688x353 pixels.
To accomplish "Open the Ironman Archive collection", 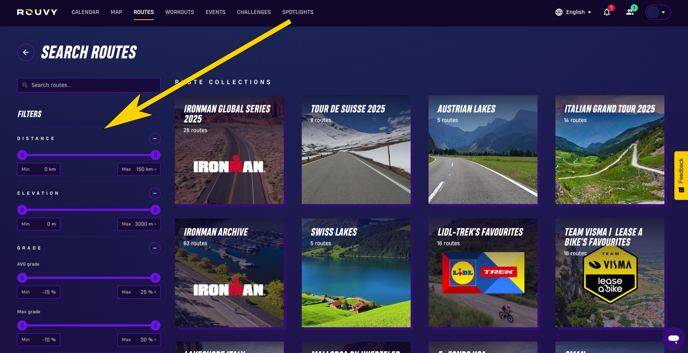I will click(x=229, y=273).
